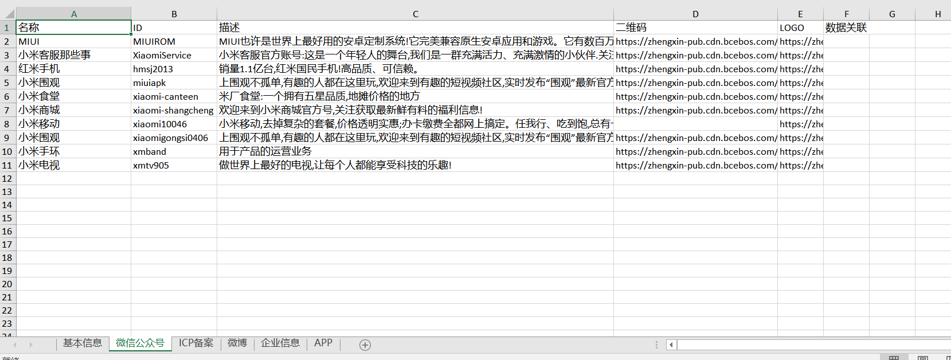This screenshot has width=951, height=360.
Task: Click the 名称 header cell
Action: click(x=74, y=28)
